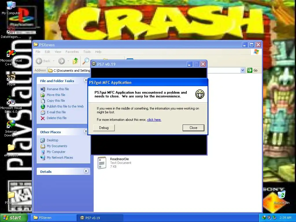Go to My Computer in Other Places
Viewport: 296px width, 222px height.
(56, 152)
